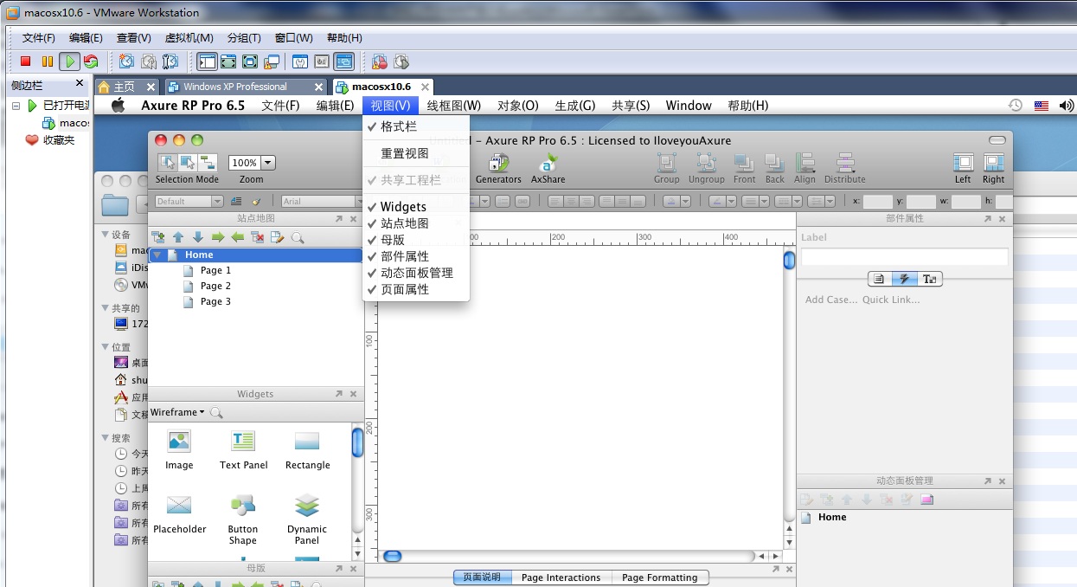Open the Wireframe library dropdown
The height and width of the screenshot is (587, 1077).
click(177, 412)
